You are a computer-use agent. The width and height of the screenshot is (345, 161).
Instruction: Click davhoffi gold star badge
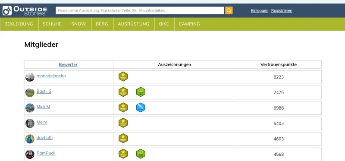(123, 138)
